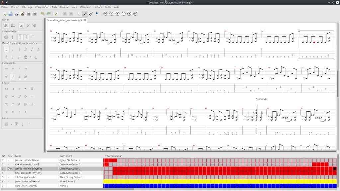Toggle the double-dotted note option
Viewport: 340px width, 191px height.
click(19, 57)
